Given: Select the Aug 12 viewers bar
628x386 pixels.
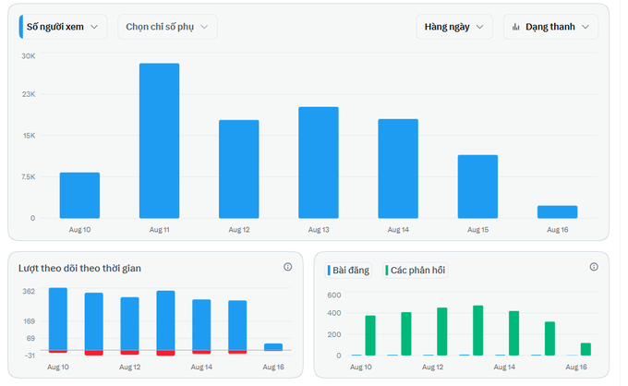Looking at the screenshot, I should [x=238, y=169].
